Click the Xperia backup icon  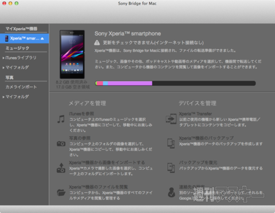171,143
